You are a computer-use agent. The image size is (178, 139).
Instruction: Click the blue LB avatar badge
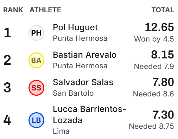(x=36, y=120)
